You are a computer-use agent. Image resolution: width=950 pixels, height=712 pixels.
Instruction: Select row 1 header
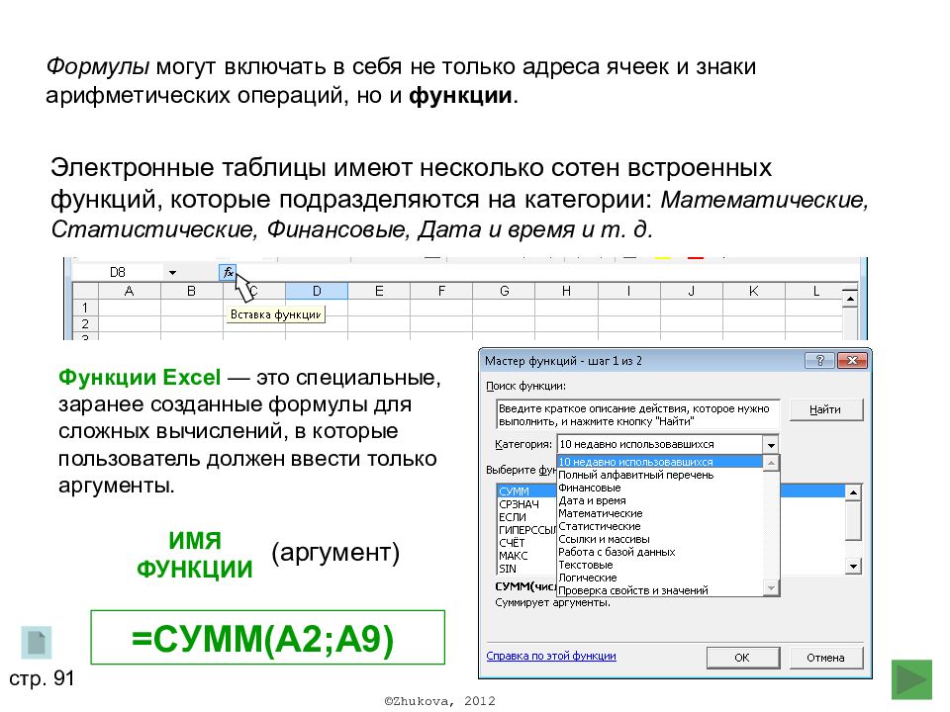85,308
